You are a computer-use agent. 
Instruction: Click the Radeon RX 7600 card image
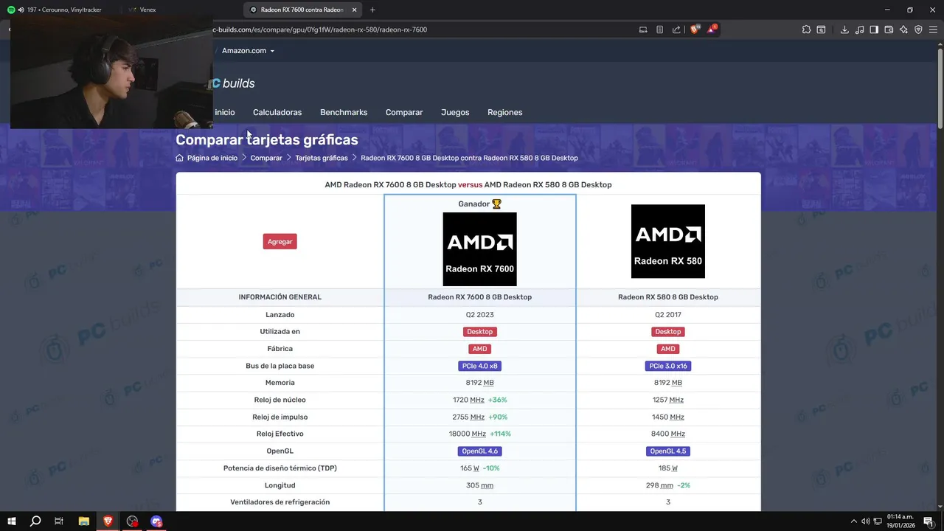tap(479, 249)
